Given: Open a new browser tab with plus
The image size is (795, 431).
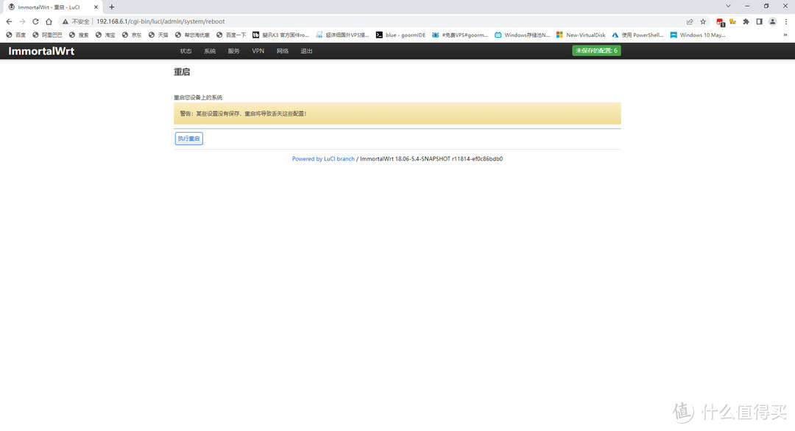Looking at the screenshot, I should point(112,7).
